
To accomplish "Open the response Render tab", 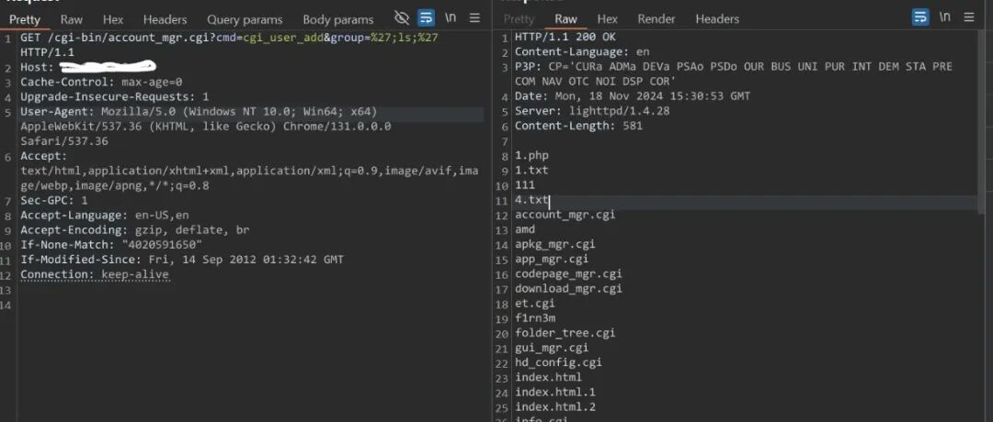I will coord(656,19).
